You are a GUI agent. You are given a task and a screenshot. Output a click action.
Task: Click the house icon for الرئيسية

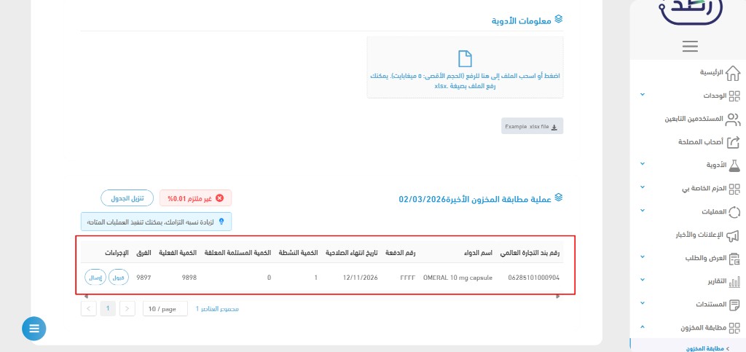[734, 74]
